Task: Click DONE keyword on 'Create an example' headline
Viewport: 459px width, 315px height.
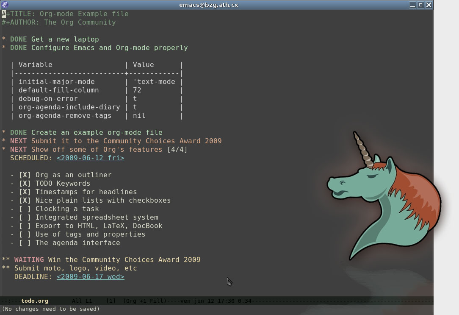Action: tap(19, 132)
